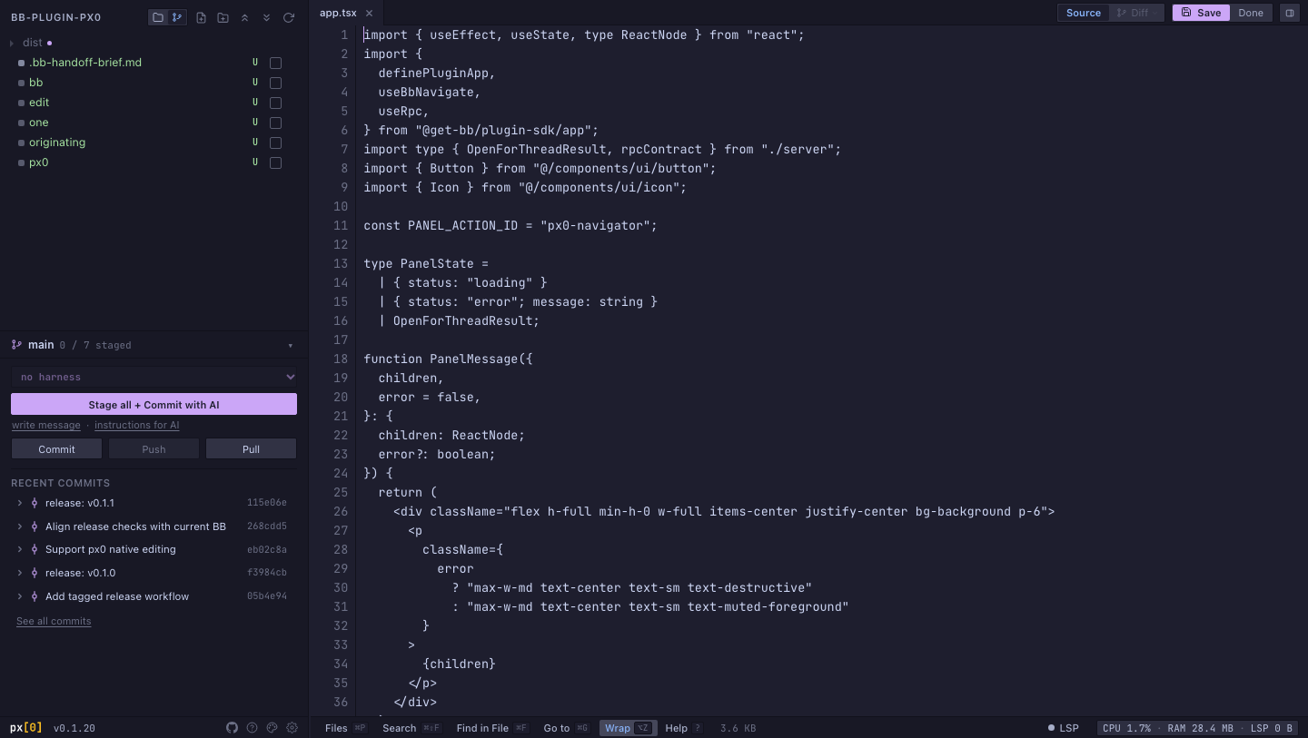Screen dimensions: 1308x738
Task: Collapse all with the double up-chevron icon
Action: point(244,17)
